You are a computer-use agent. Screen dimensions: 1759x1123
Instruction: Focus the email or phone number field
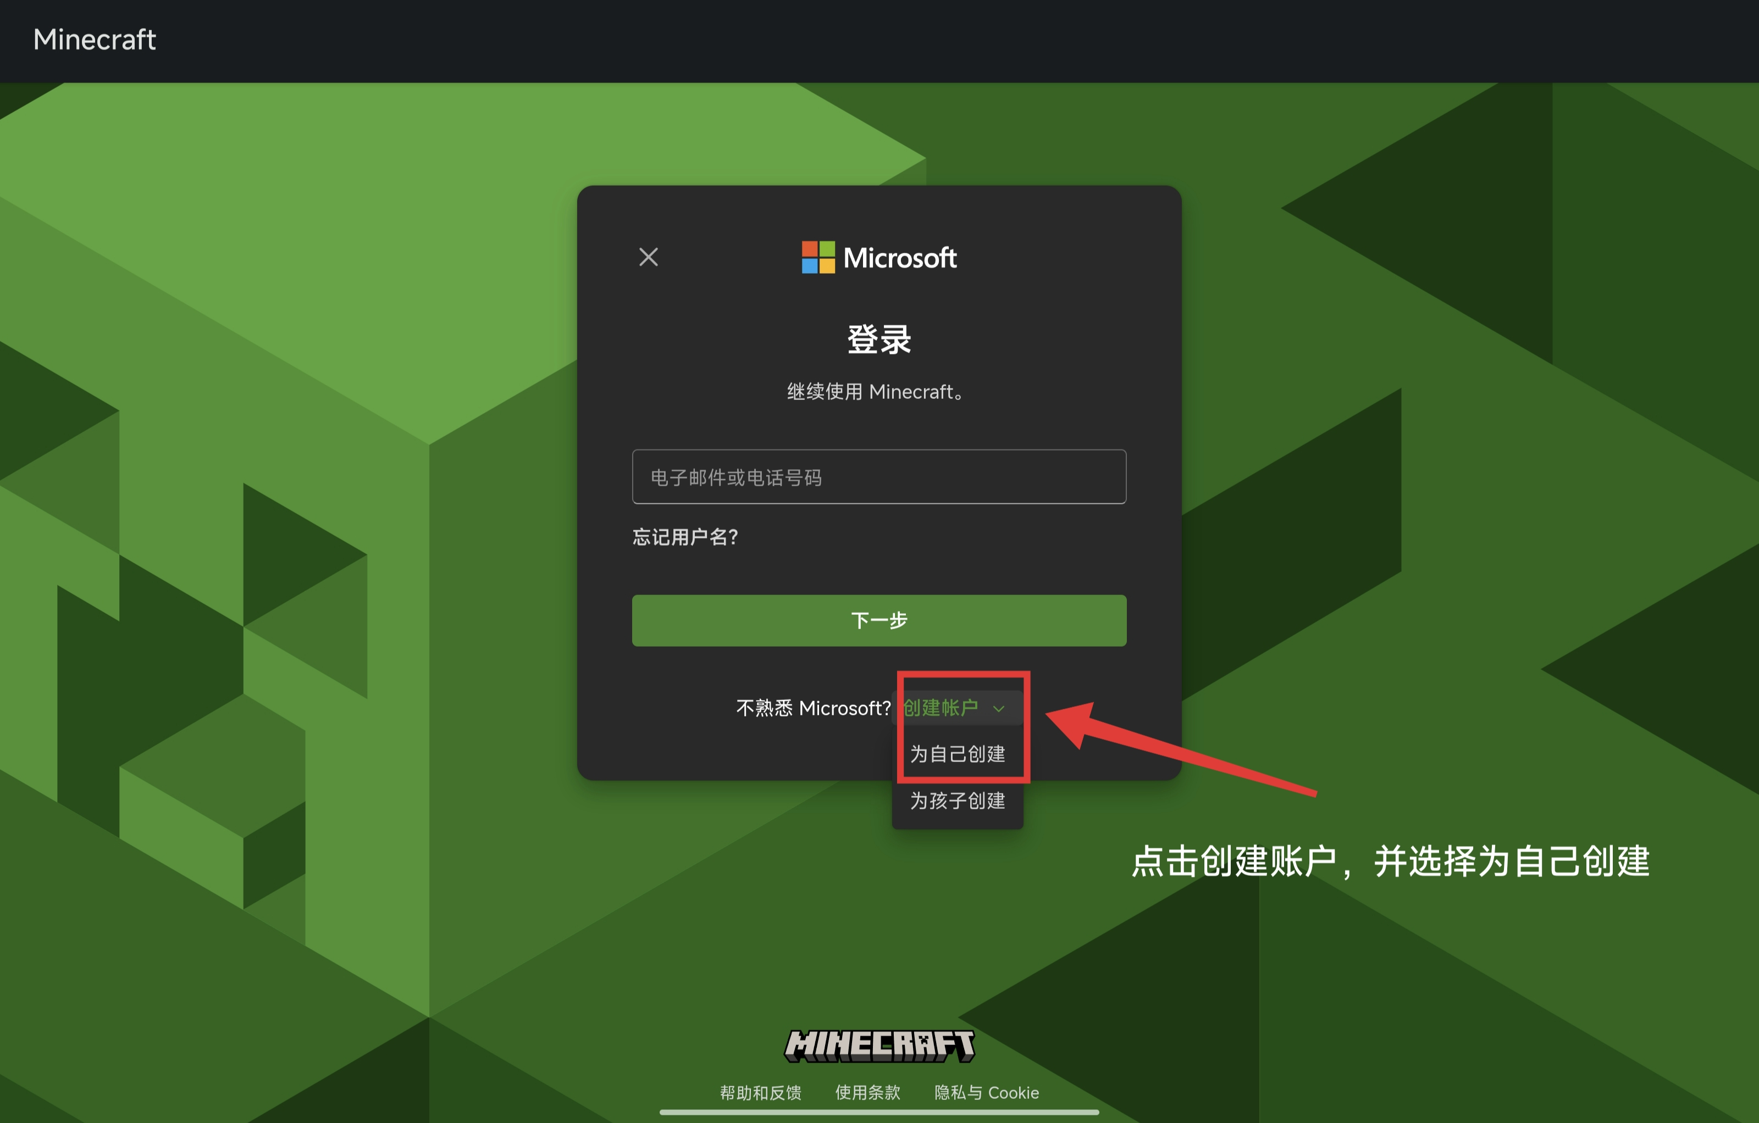(879, 477)
